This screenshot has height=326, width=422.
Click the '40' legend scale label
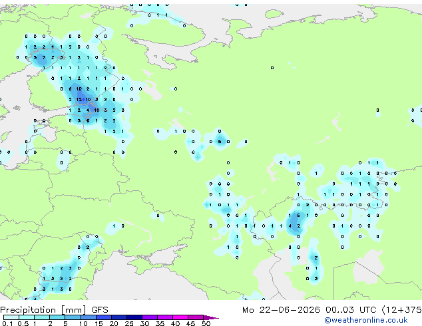[x=175, y=323]
